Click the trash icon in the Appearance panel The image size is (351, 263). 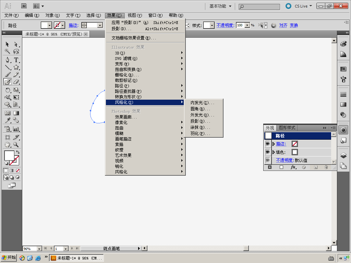[326, 167]
